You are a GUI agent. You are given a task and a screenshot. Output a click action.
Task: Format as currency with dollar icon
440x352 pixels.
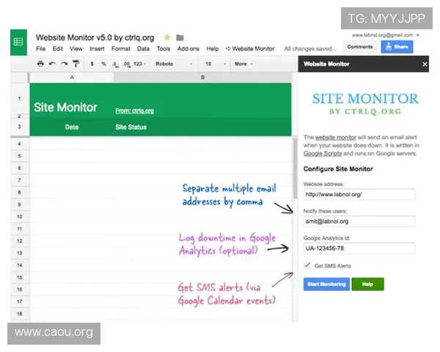pos(92,64)
